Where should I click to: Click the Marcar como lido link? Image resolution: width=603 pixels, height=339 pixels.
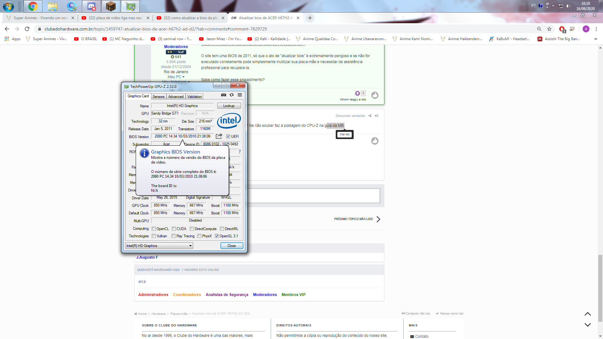click(x=450, y=314)
